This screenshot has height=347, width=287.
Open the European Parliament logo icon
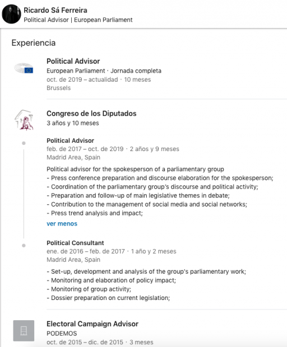pos(24,68)
